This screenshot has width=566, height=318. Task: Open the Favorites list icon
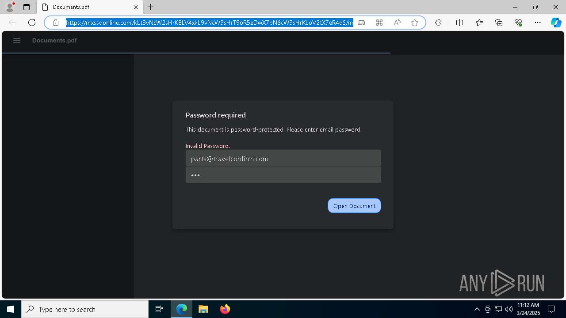(479, 23)
